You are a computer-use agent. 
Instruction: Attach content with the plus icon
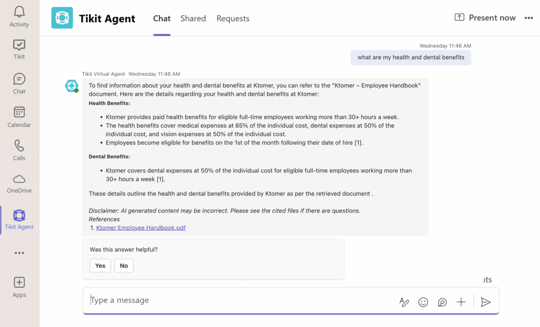[x=461, y=302]
